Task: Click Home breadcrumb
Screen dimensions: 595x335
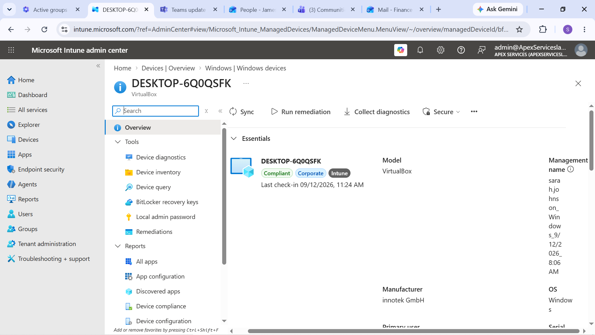Action: (x=122, y=68)
